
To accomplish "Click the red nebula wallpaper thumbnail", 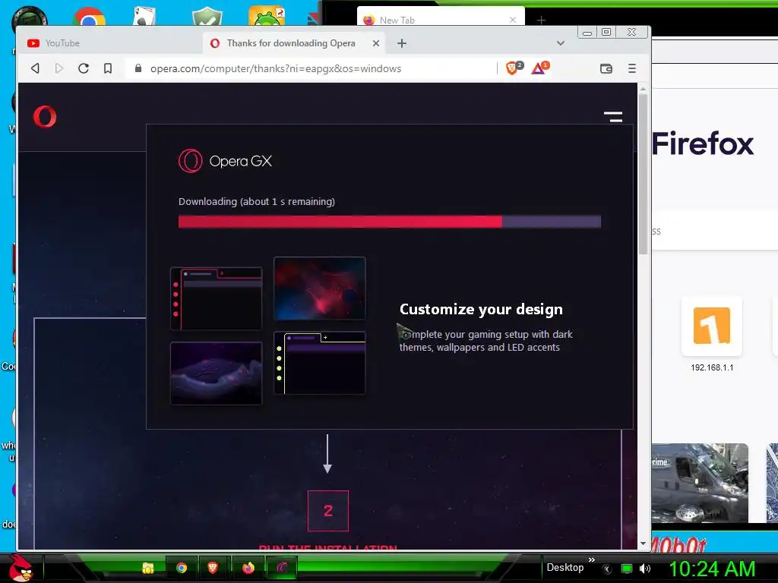I will click(320, 288).
